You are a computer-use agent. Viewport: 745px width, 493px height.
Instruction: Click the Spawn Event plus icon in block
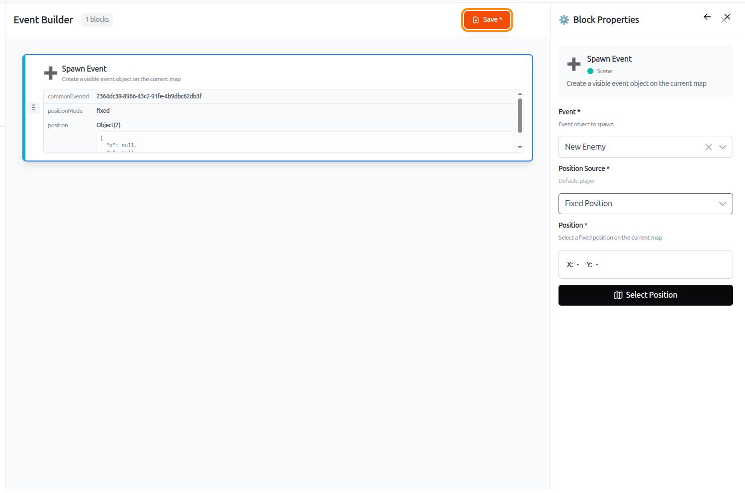[x=51, y=73]
